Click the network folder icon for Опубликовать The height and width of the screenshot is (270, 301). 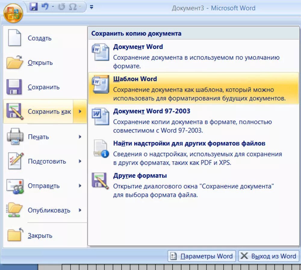coord(14,210)
